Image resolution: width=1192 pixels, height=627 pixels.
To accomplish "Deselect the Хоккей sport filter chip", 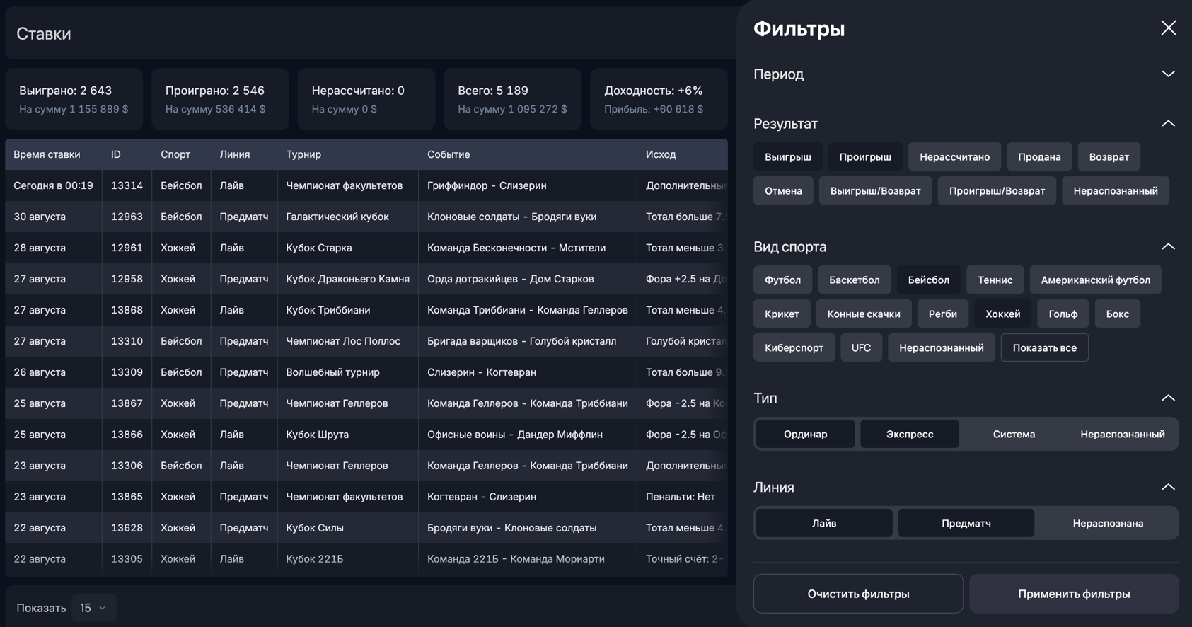I will click(x=1002, y=314).
